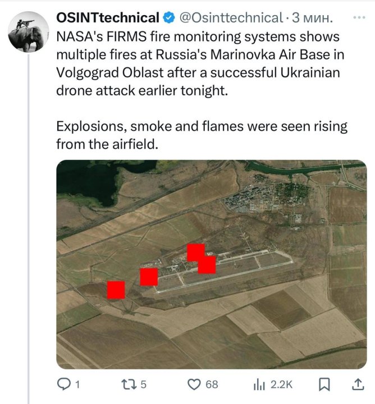The height and width of the screenshot is (404, 375).
Task: Reply to the OSINTtechnical tweet
Action: [65, 384]
